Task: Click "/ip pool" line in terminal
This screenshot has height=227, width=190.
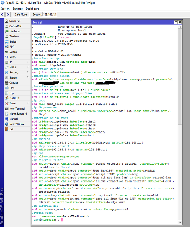Action: [39, 100]
